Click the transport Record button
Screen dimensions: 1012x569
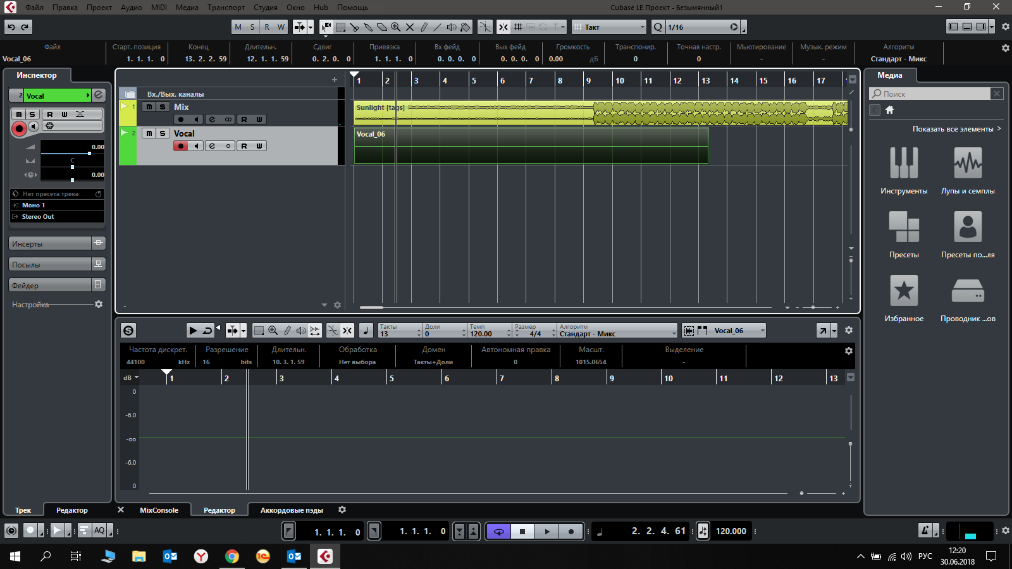click(571, 532)
